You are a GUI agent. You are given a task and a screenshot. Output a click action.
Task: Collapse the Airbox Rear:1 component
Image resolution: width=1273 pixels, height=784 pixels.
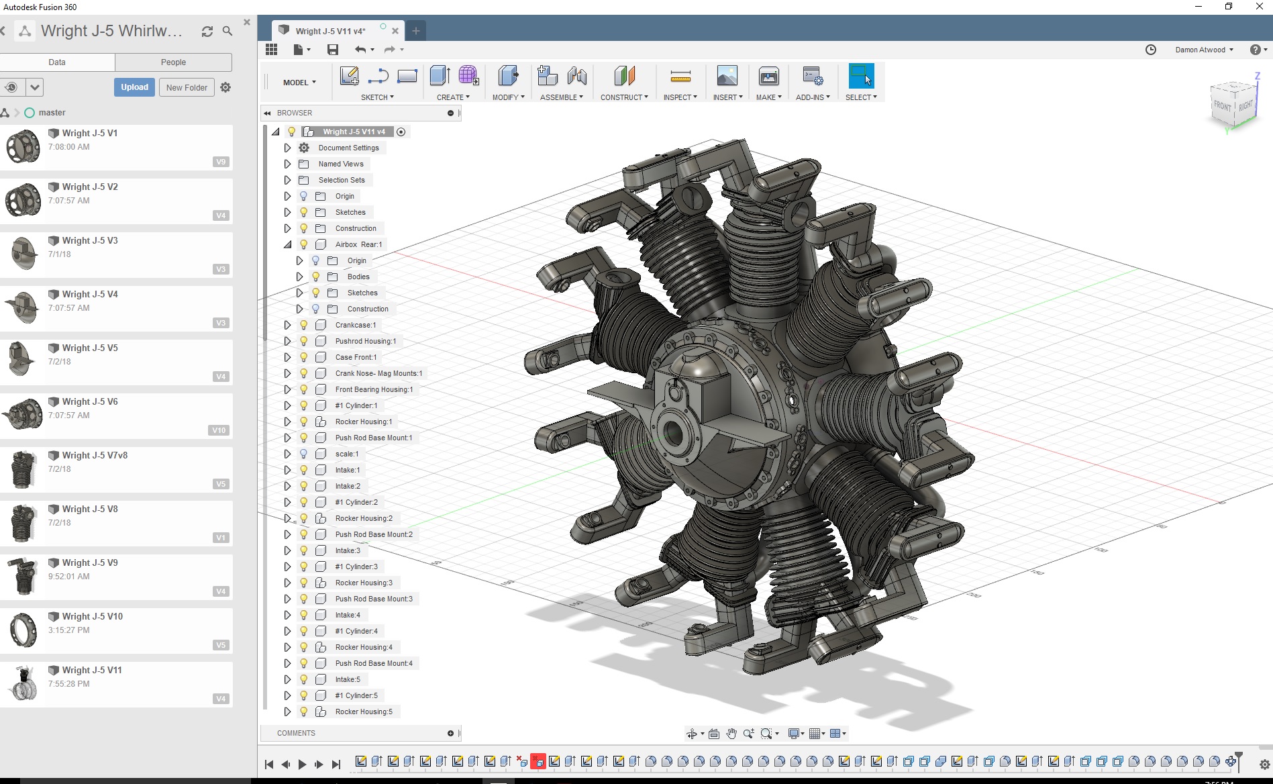(287, 244)
